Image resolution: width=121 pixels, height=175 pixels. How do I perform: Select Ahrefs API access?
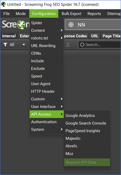tap(87, 146)
